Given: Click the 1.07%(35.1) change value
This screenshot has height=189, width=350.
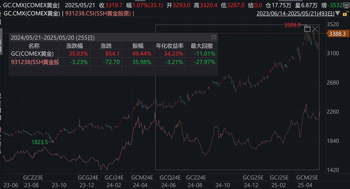Looking at the screenshot, I should (x=147, y=5).
